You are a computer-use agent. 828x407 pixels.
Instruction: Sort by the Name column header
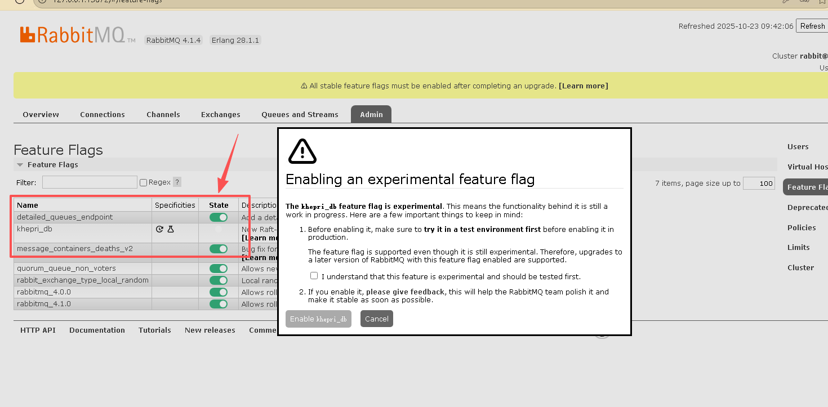pyautogui.click(x=83, y=205)
